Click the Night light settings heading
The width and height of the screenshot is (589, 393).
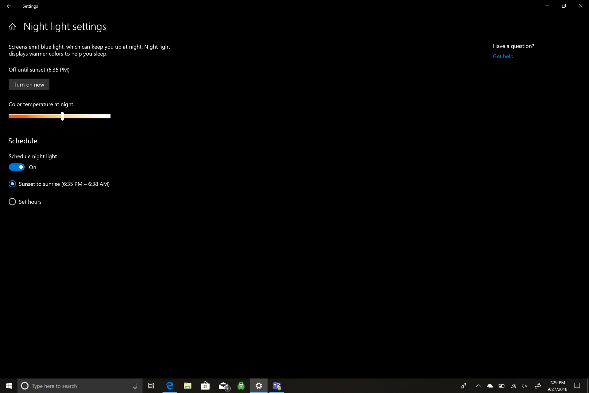(x=65, y=27)
